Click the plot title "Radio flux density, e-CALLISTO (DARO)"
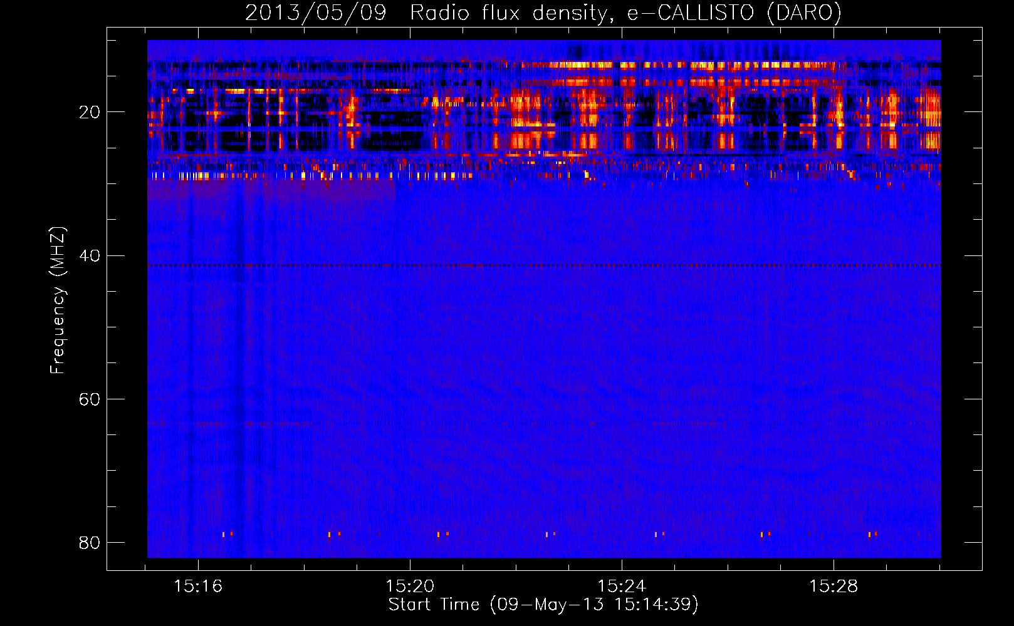The height and width of the screenshot is (626, 1014). 625,13
